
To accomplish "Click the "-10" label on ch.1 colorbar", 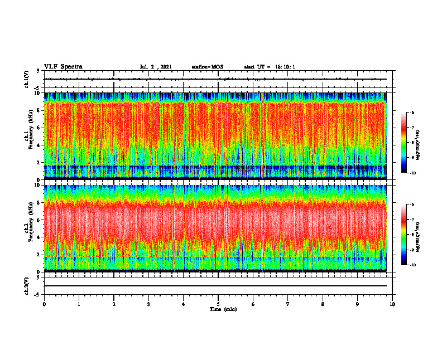I will [x=412, y=173].
